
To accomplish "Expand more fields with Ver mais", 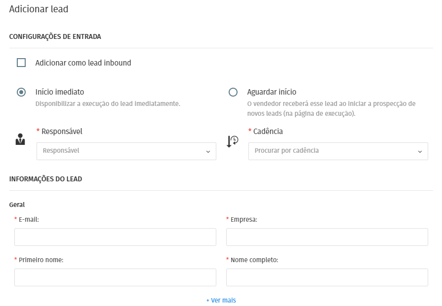I will [x=221, y=300].
